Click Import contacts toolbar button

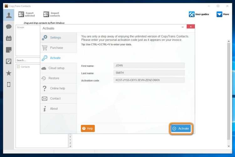coord(52,14)
